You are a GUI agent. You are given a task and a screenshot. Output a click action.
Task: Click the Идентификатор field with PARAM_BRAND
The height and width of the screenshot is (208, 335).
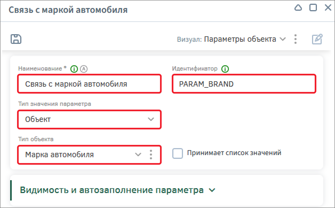pos(244,84)
